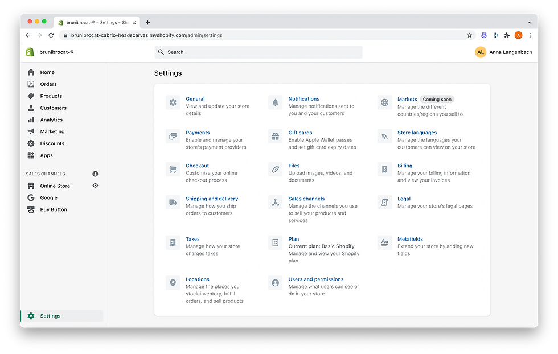Click the Store languages translate icon
Viewport: 558px width, 354px height.
coord(384,136)
